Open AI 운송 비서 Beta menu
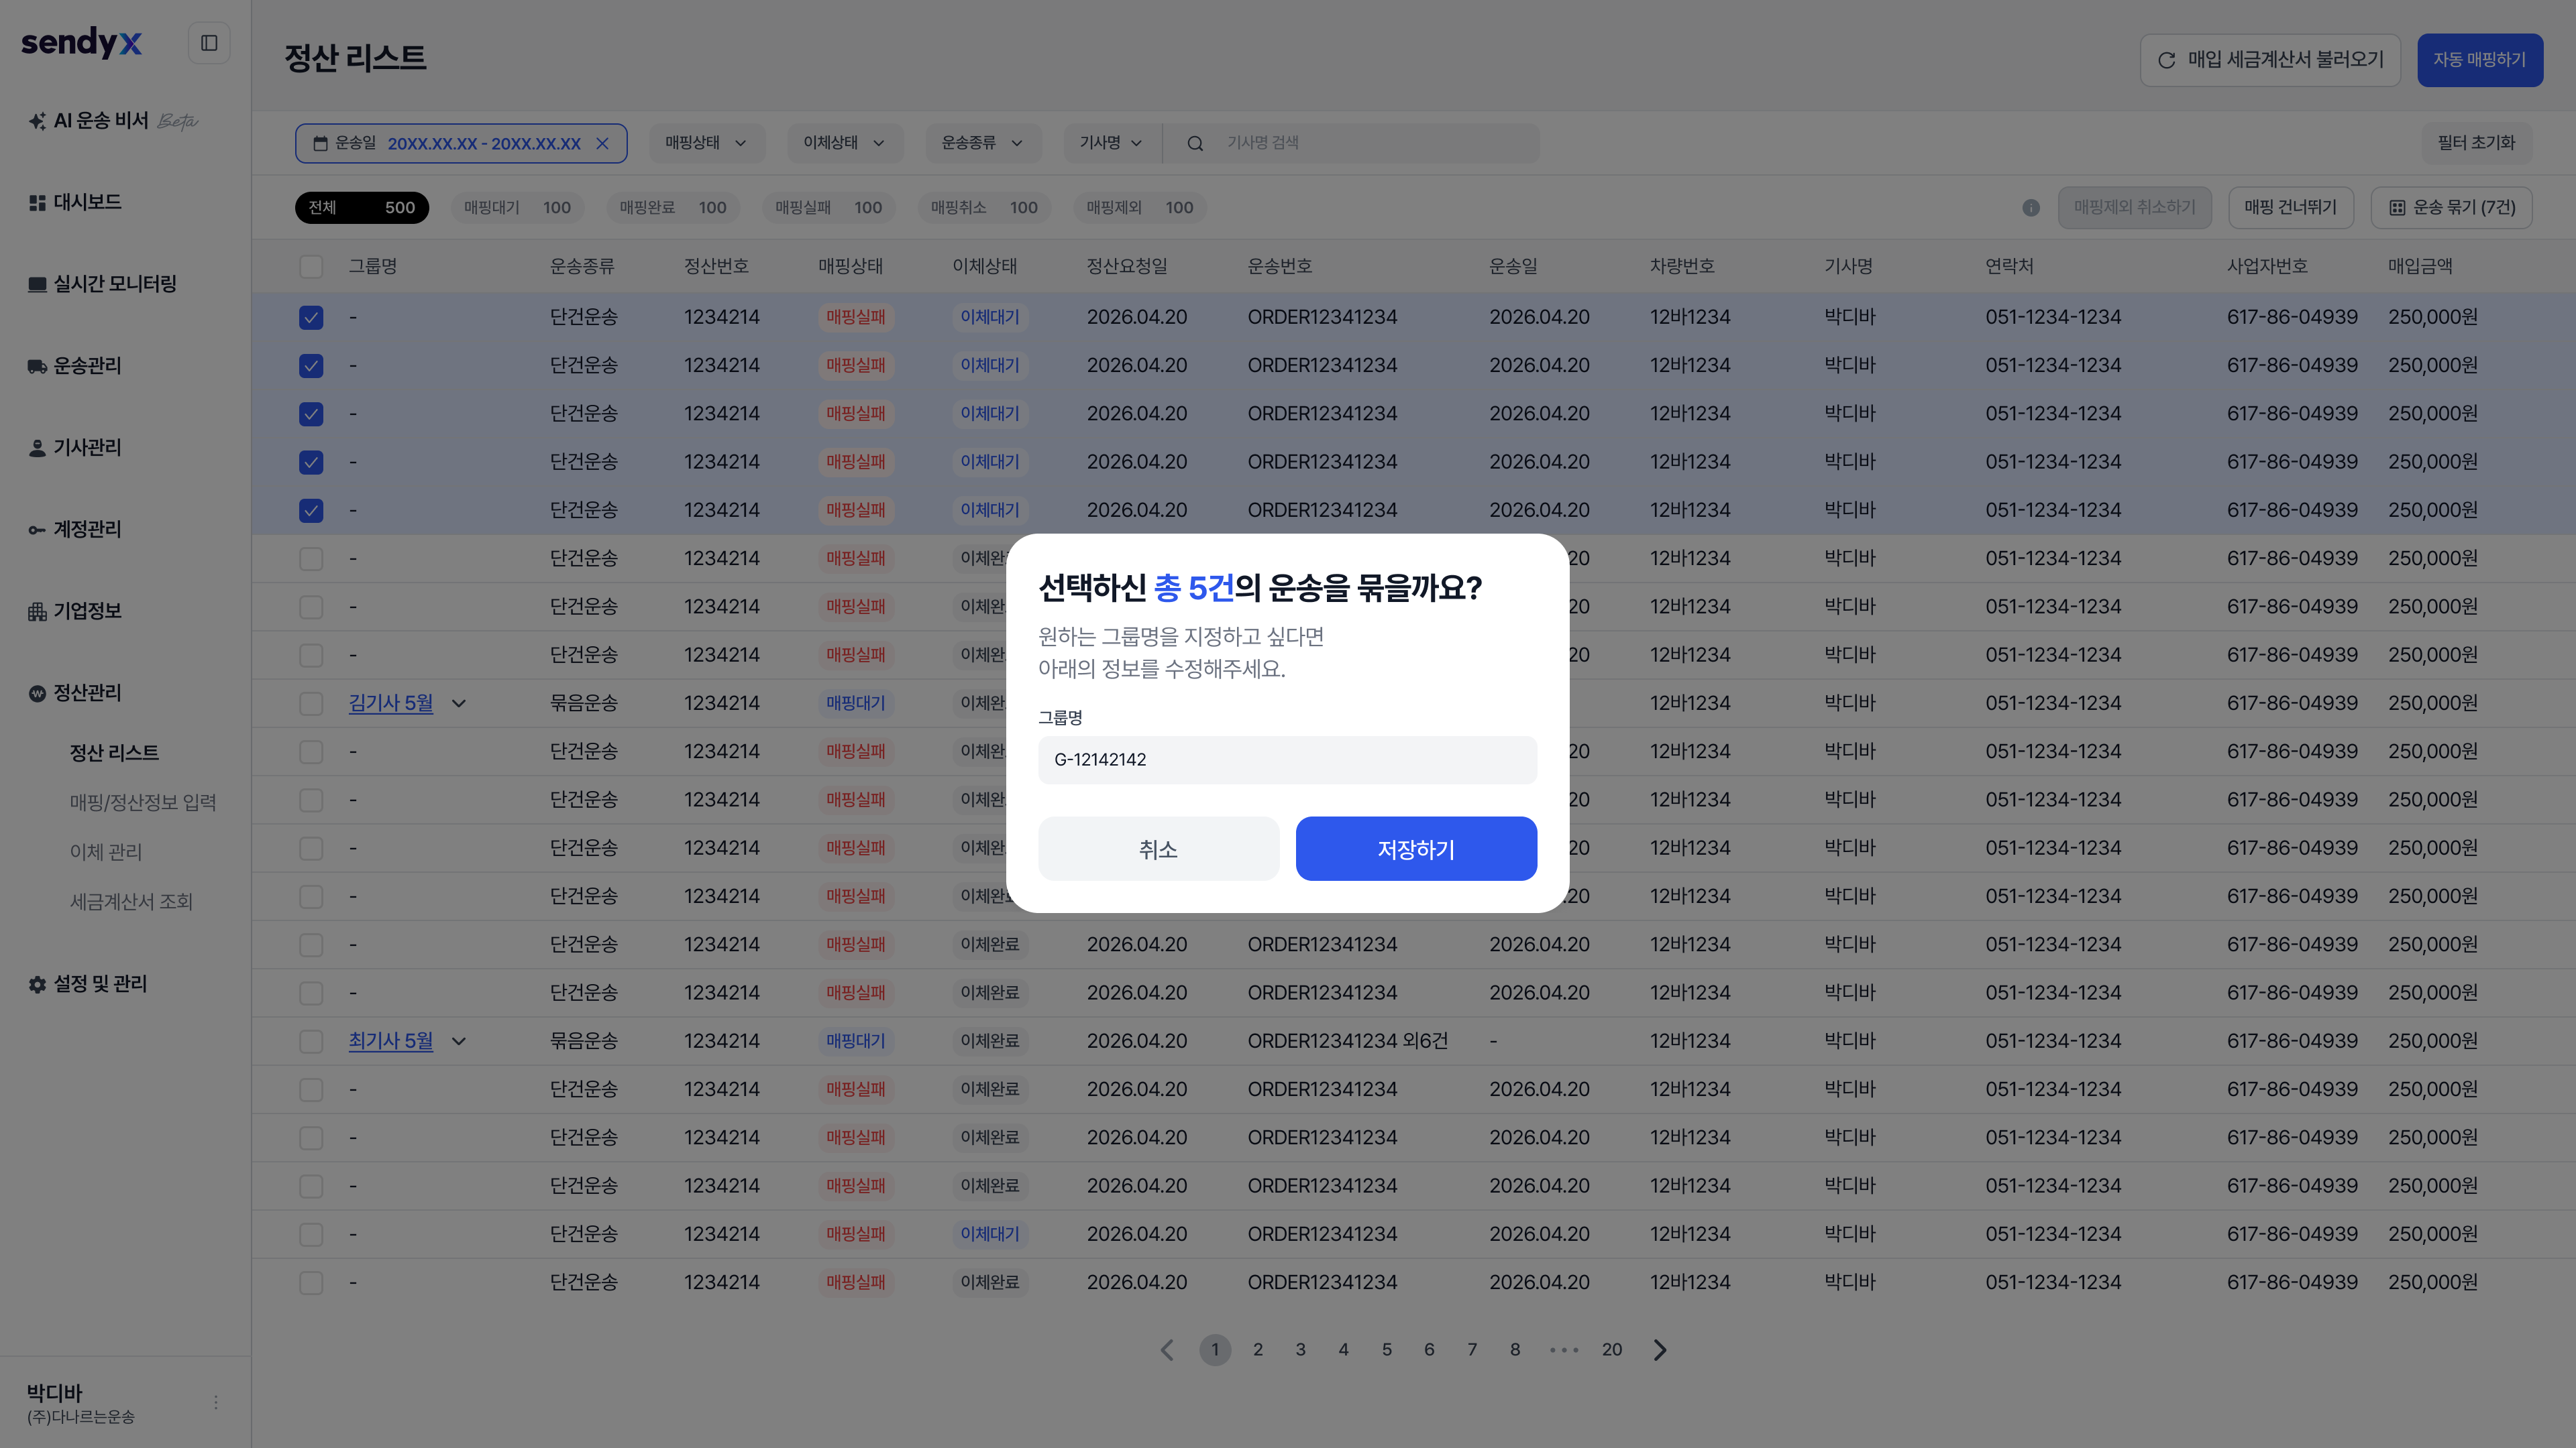2576x1448 pixels. [113, 121]
